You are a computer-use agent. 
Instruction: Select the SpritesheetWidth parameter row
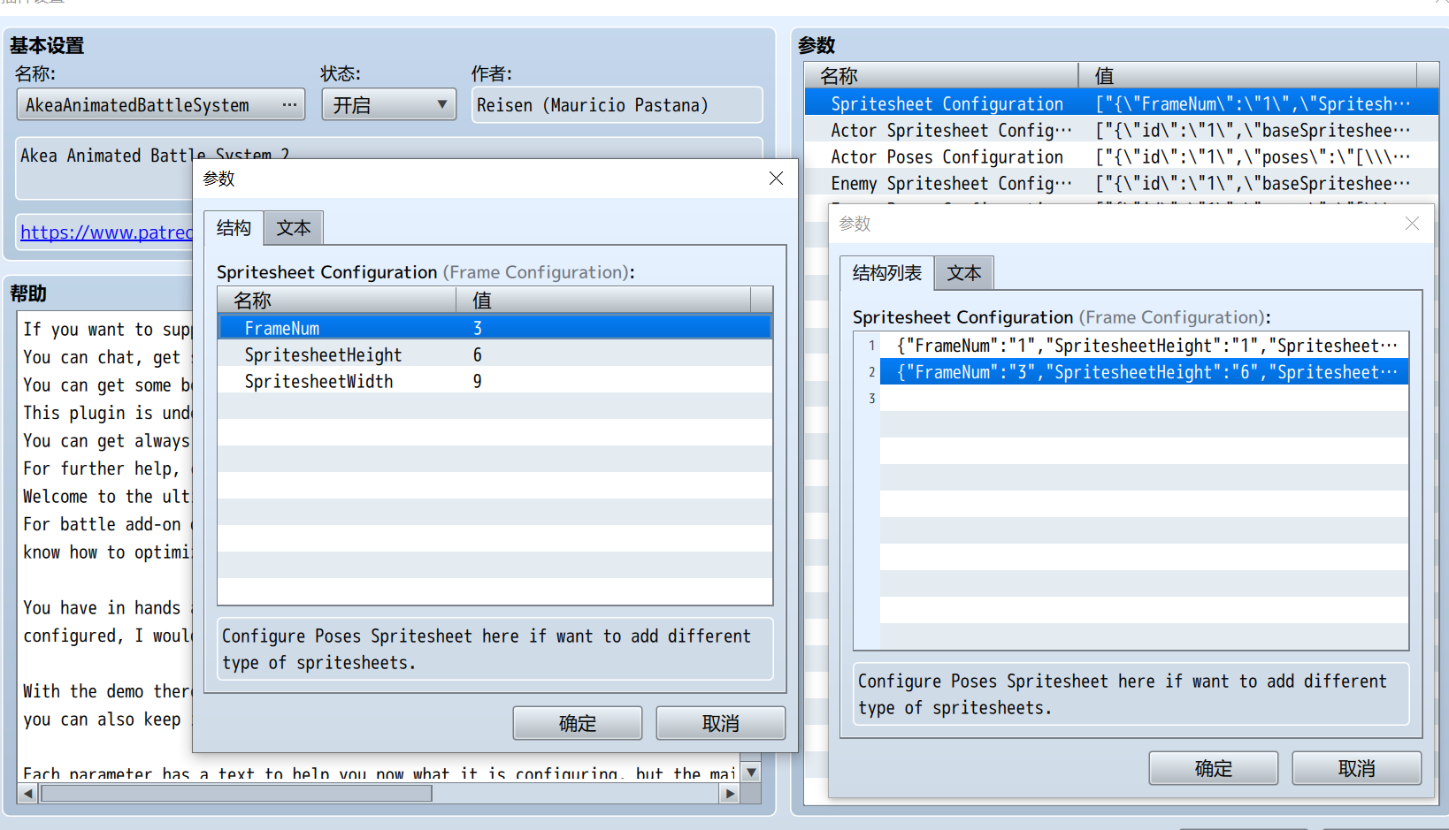495,381
